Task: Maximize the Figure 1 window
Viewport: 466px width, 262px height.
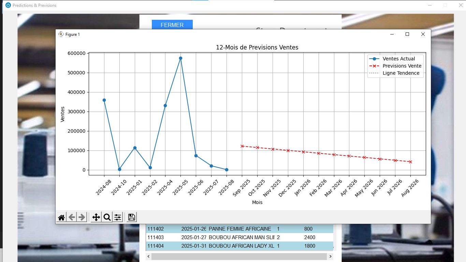Action: (407, 34)
